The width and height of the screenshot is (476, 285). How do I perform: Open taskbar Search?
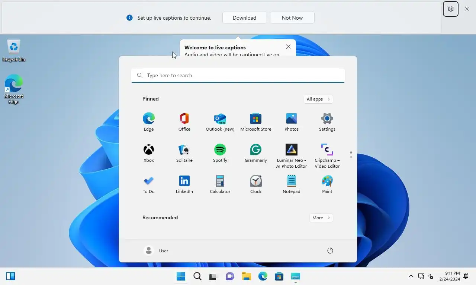click(x=197, y=276)
